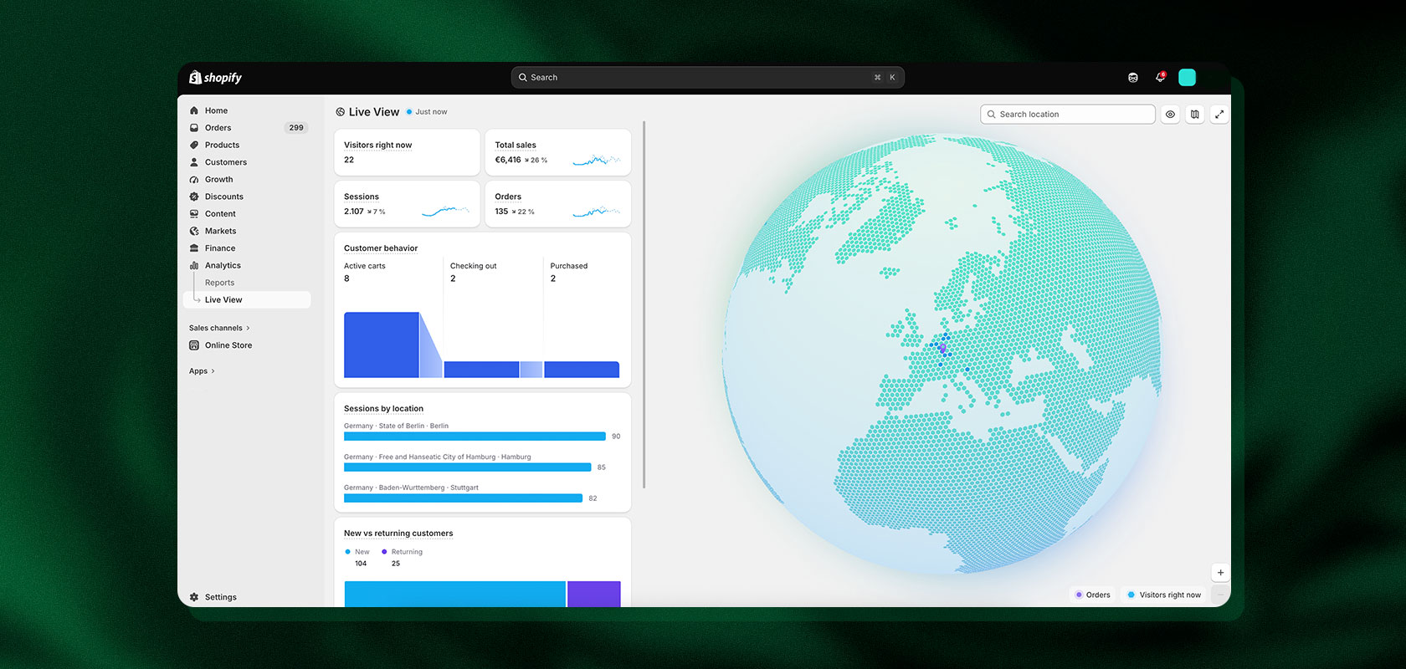Open the Total sales metric card
The height and width of the screenshot is (669, 1406).
point(558,152)
